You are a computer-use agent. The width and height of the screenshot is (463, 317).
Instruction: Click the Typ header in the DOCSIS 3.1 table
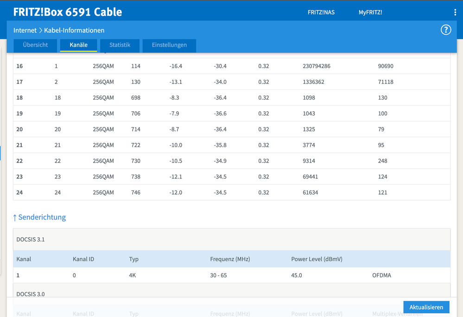tap(133, 259)
